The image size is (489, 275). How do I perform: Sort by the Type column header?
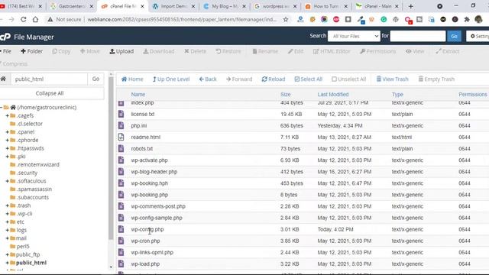click(397, 94)
